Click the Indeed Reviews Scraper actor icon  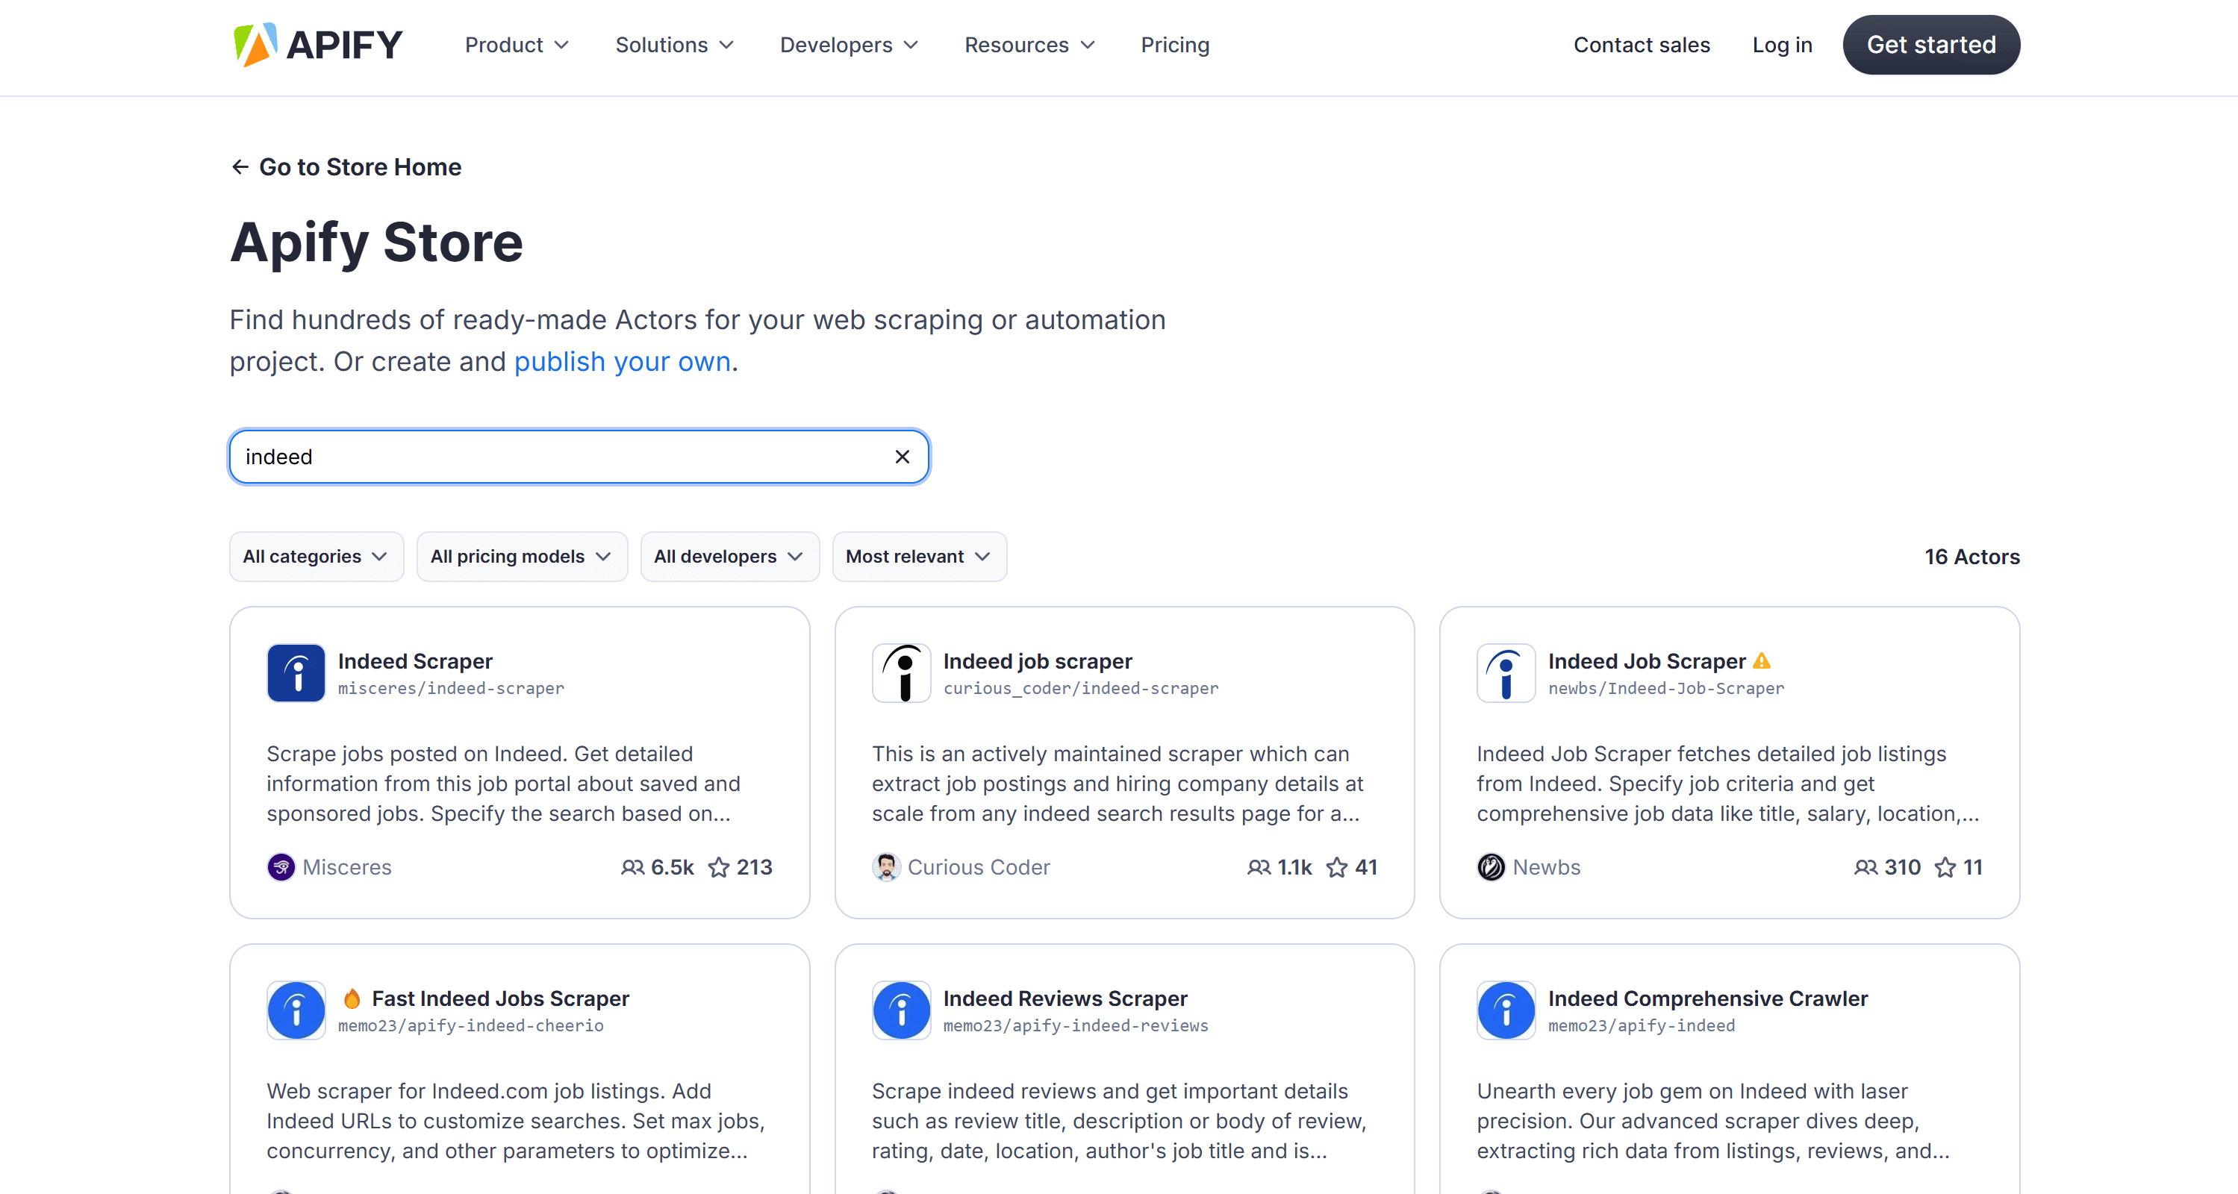(901, 1010)
